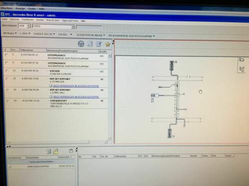
Task: Open the Suchen menu
Action: pos(40,20)
